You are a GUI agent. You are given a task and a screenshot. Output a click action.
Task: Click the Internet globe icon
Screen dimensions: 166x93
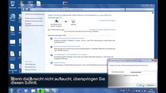(73, 21)
